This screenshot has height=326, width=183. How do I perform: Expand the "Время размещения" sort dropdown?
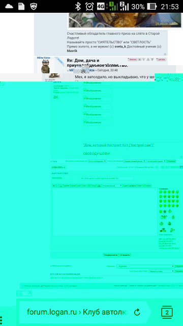(135, 161)
